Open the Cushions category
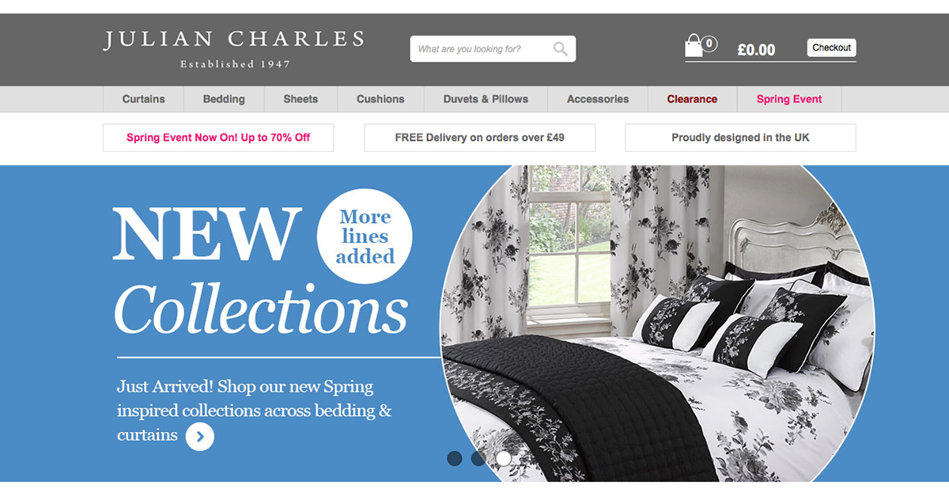This screenshot has height=496, width=949. pyautogui.click(x=380, y=99)
